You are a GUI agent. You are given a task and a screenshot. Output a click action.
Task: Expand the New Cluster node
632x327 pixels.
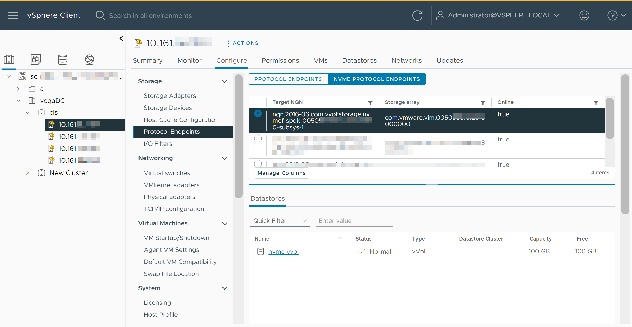click(27, 173)
